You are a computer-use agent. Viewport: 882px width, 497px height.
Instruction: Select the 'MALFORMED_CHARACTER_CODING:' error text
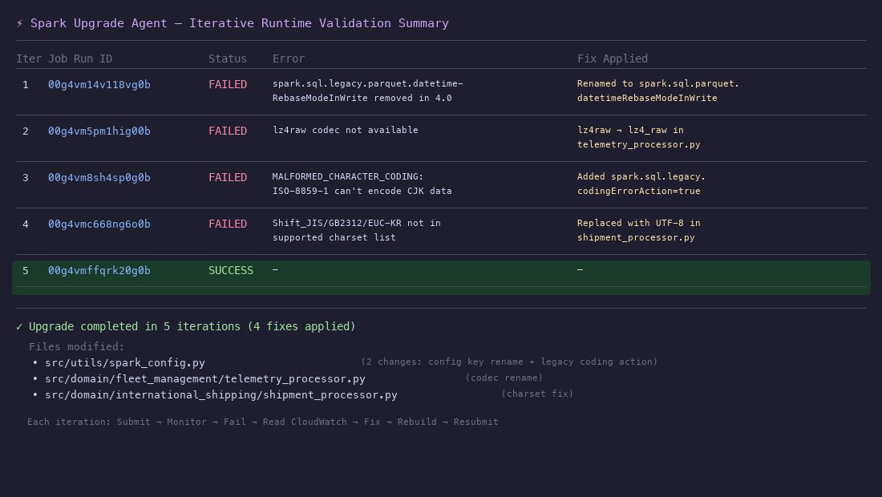[348, 177]
